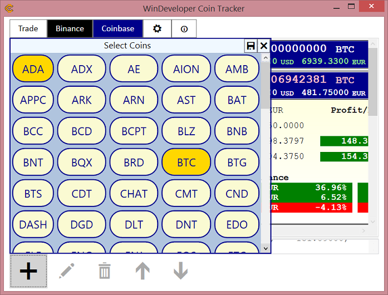This screenshot has height=295, width=388.
Task: Select the BCD coin
Action: pos(82,131)
